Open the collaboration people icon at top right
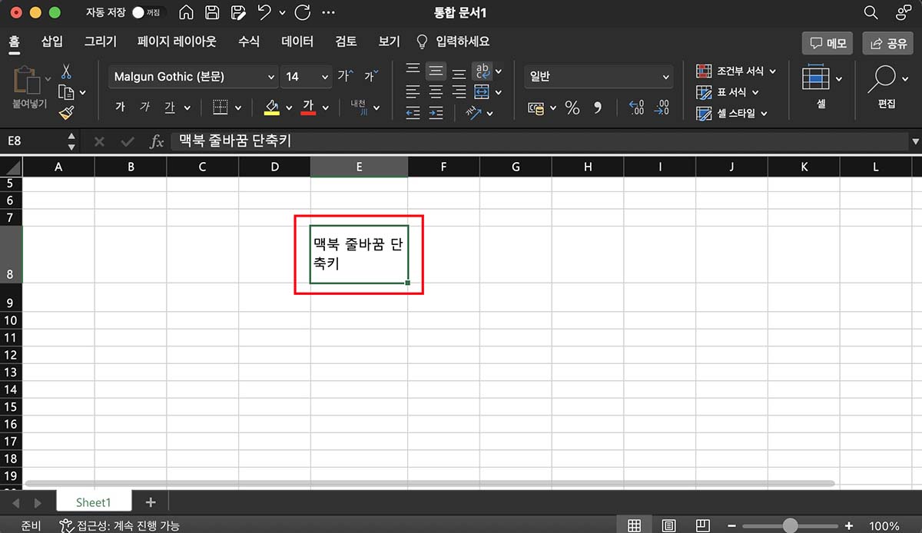Image resolution: width=922 pixels, height=533 pixels. [x=903, y=13]
